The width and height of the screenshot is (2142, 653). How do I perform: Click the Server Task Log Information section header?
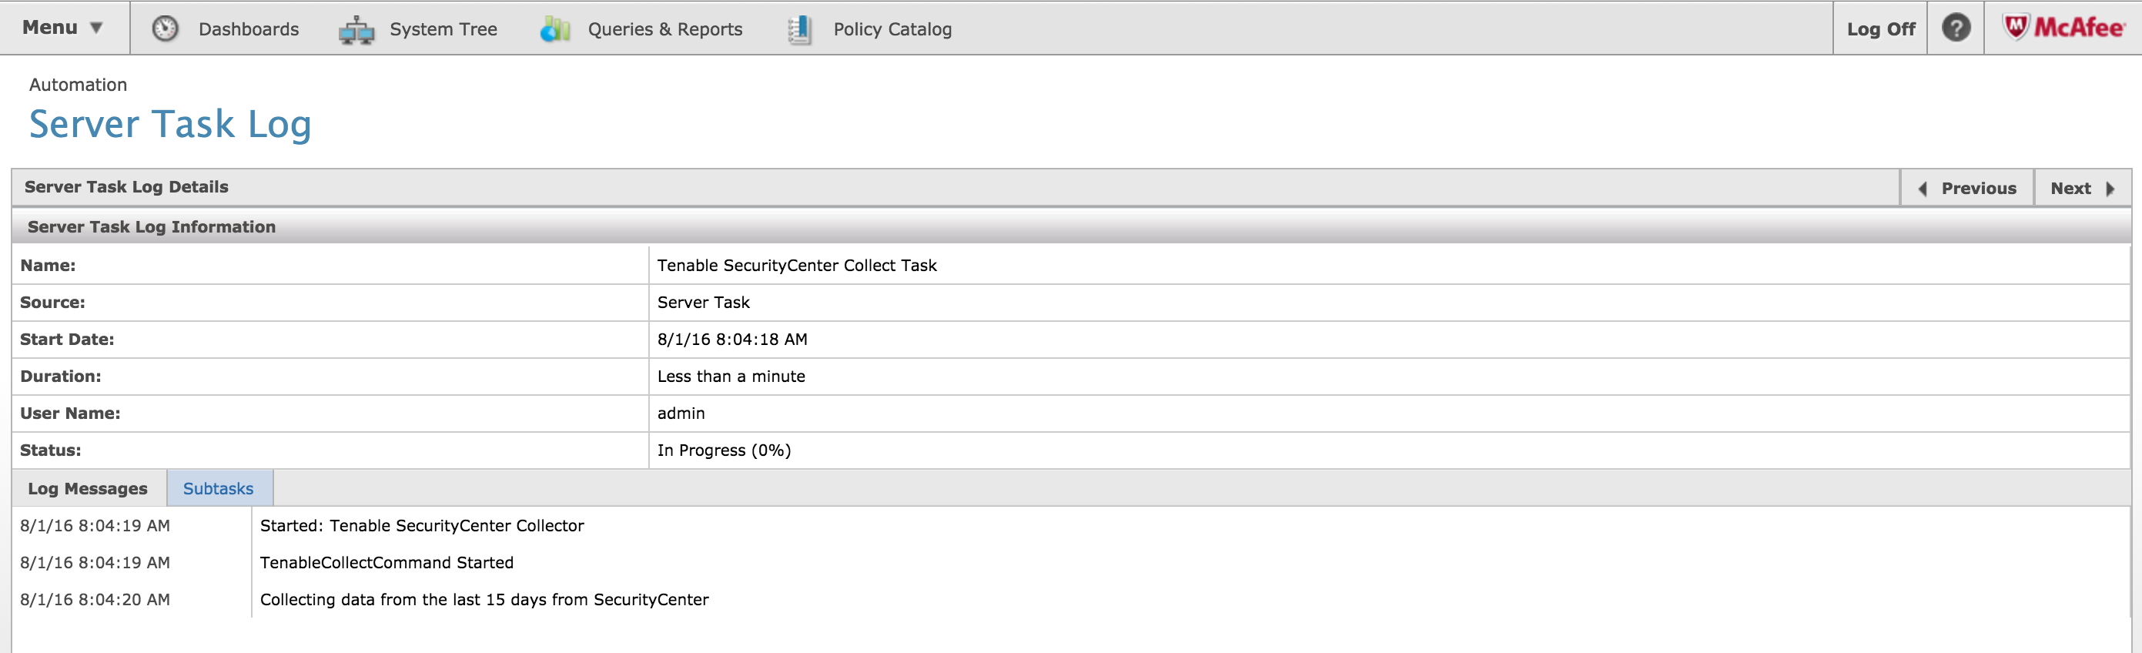[152, 227]
